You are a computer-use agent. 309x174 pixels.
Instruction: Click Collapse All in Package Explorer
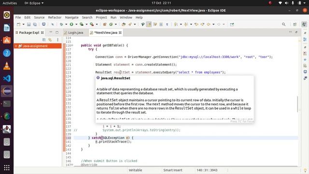44,40
